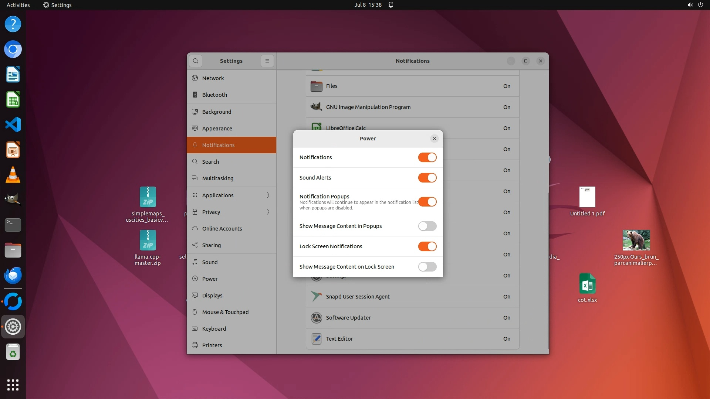Click the search icon in Settings header
Viewport: 710px width, 399px height.
tap(195, 61)
